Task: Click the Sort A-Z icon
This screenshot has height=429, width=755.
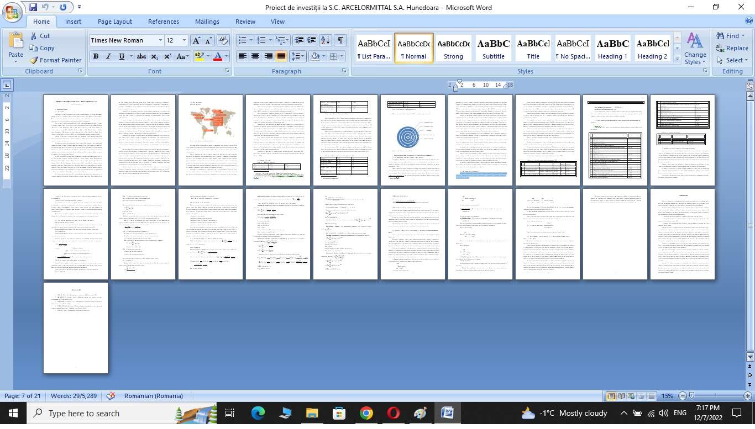Action: (325, 40)
